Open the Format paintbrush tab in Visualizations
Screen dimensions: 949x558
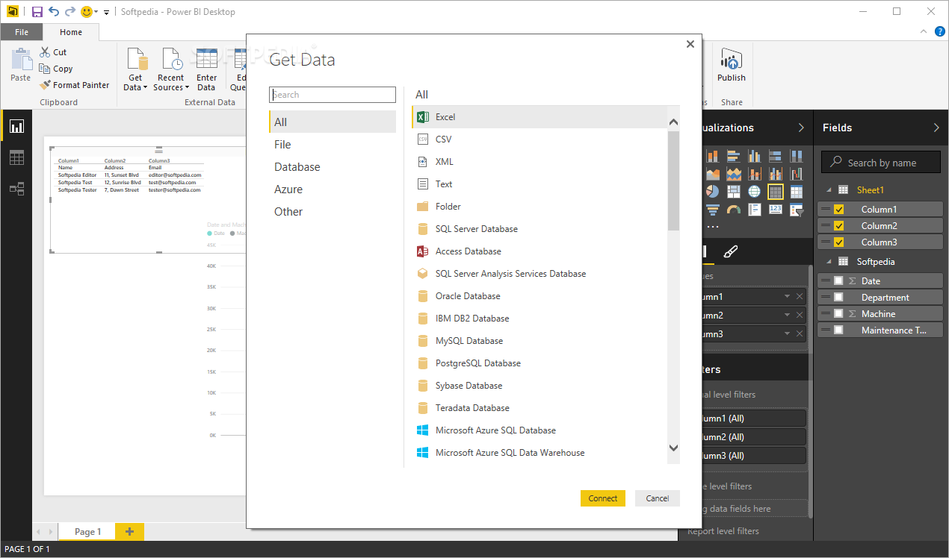pyautogui.click(x=731, y=251)
